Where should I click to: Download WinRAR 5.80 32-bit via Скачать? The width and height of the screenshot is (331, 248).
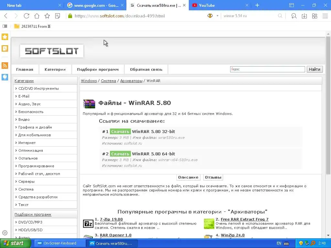coord(120,131)
